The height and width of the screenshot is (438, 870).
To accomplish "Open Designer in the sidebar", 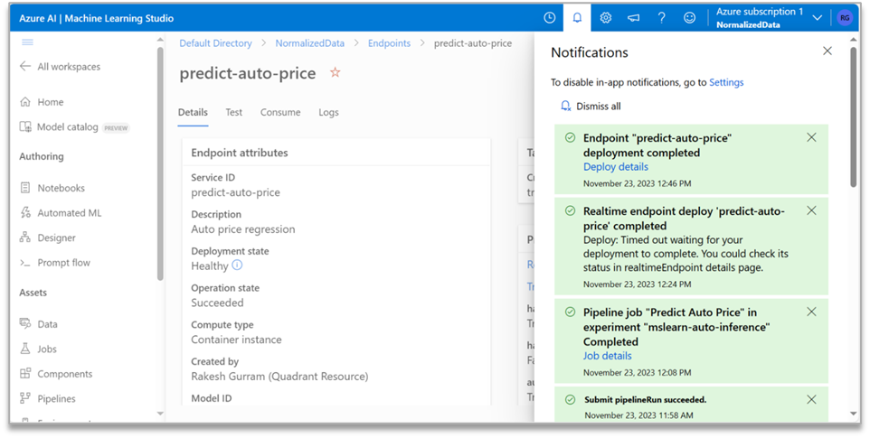I will point(56,238).
